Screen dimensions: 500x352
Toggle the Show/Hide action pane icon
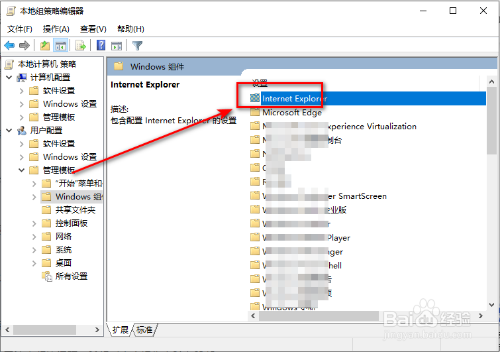coord(117,46)
